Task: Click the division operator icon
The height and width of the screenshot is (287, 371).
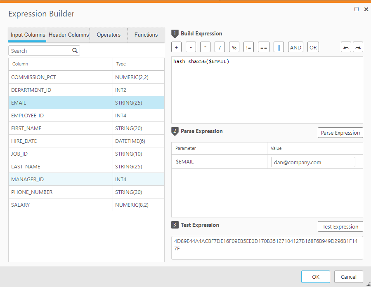Action: (220, 47)
